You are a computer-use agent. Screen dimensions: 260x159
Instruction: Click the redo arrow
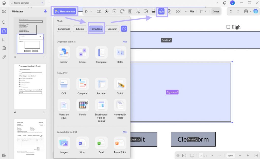[238, 11]
